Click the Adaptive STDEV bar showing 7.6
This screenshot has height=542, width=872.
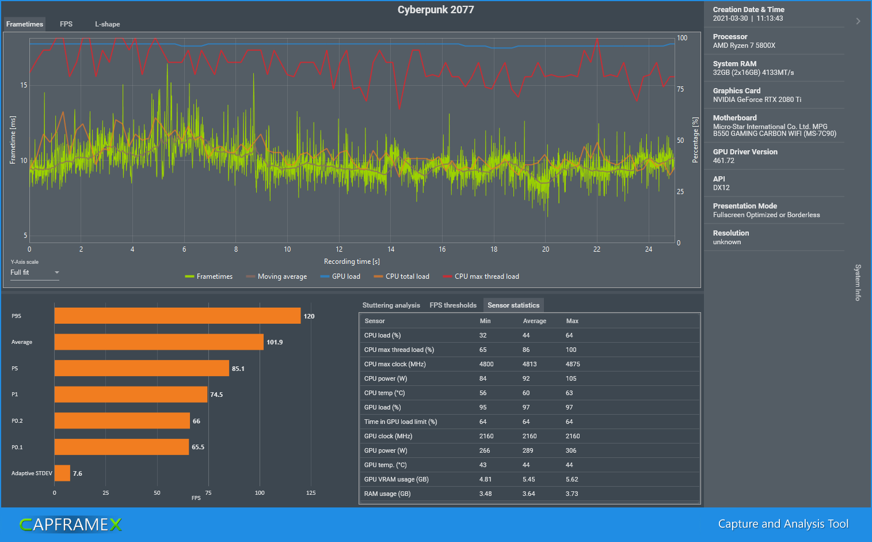click(x=62, y=473)
